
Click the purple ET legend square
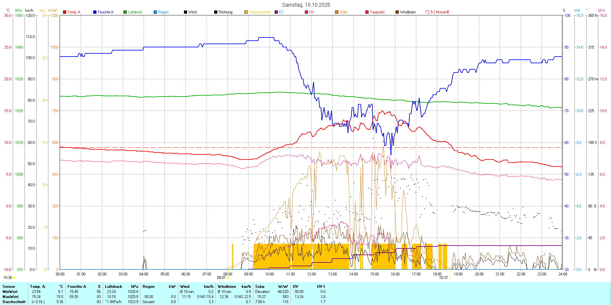point(276,12)
